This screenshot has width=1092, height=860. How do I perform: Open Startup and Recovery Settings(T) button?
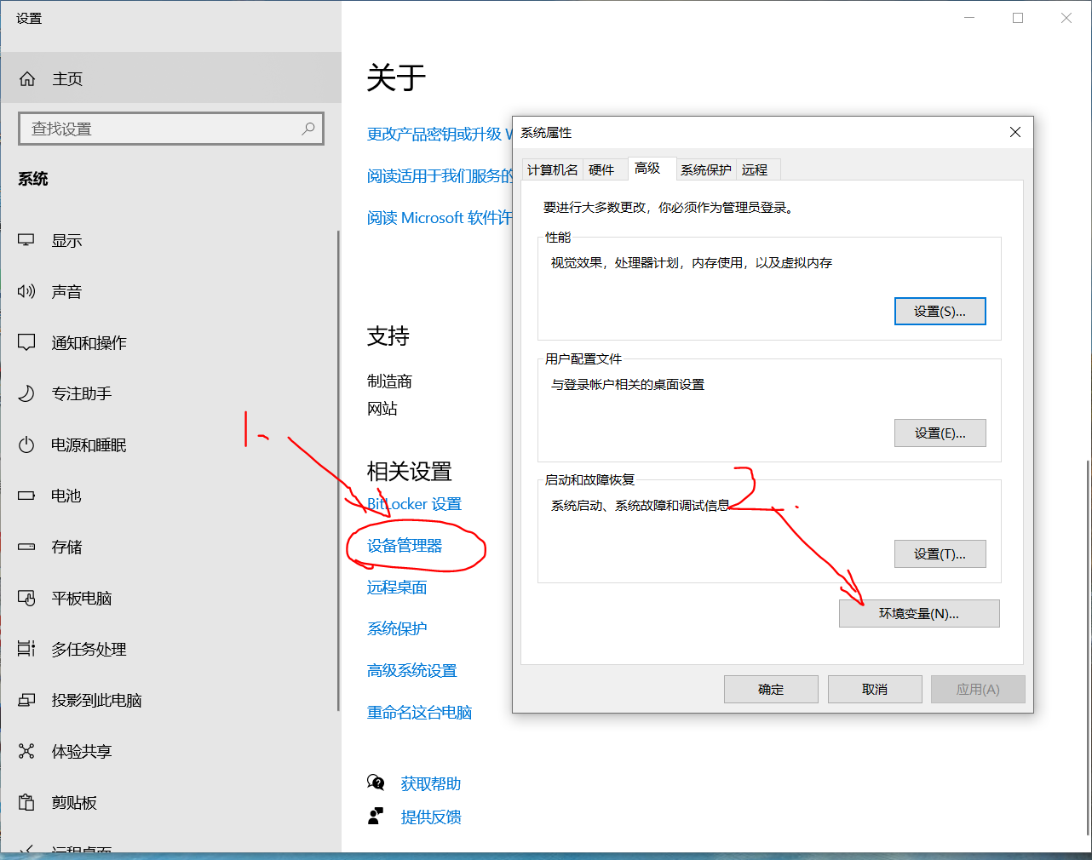tap(940, 554)
